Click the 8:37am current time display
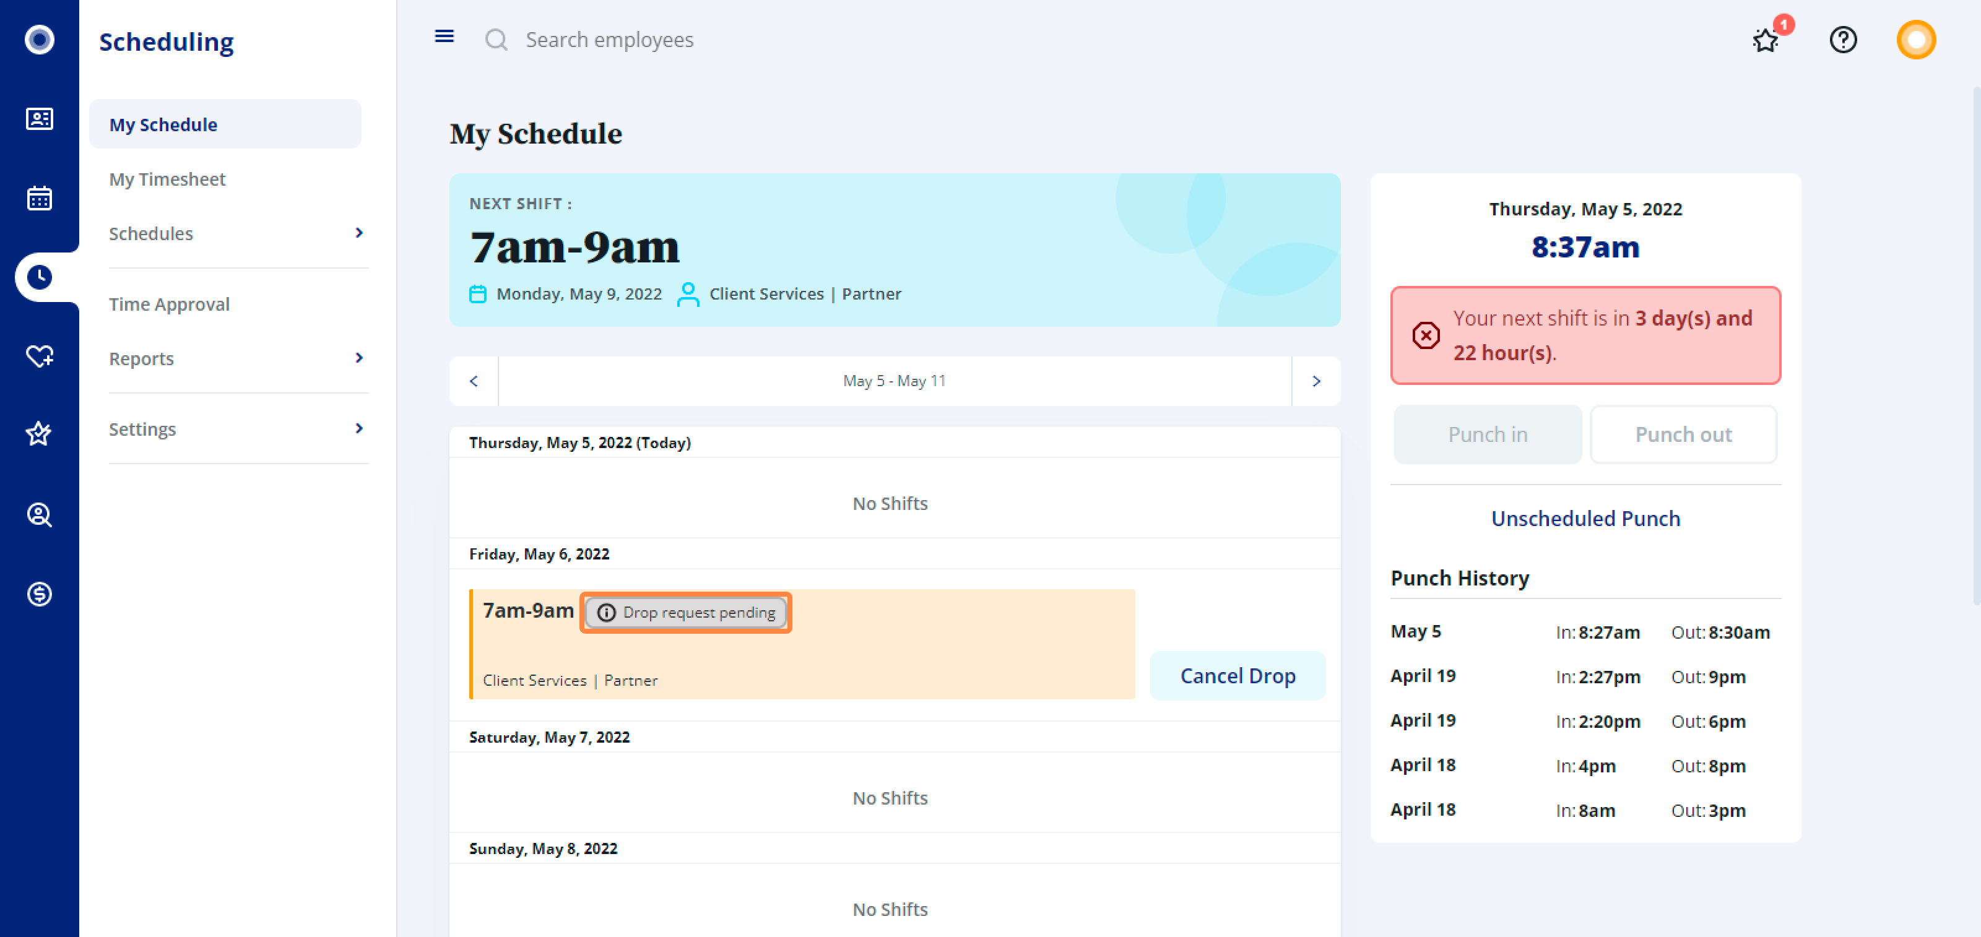Image resolution: width=1981 pixels, height=937 pixels. pos(1585,248)
